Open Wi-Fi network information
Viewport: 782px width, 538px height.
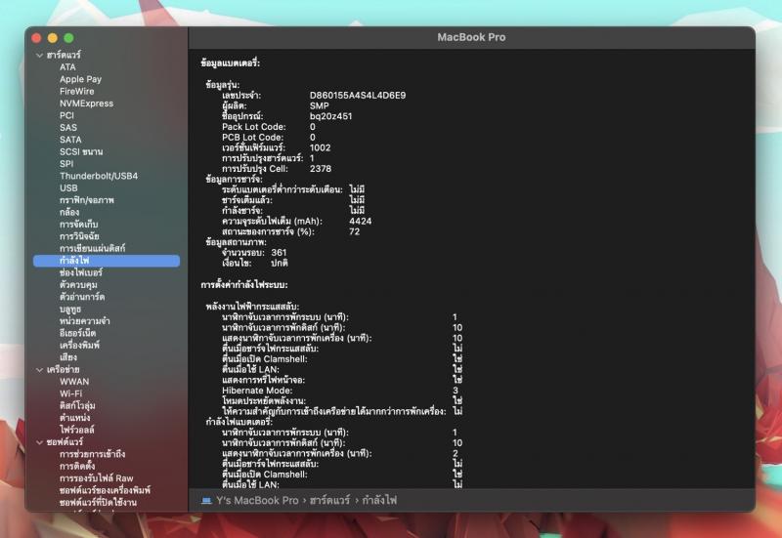click(70, 393)
